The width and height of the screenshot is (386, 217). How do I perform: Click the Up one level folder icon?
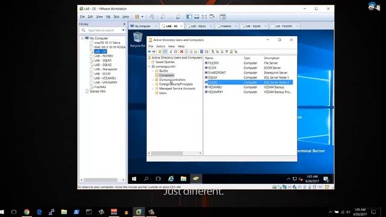(160, 51)
